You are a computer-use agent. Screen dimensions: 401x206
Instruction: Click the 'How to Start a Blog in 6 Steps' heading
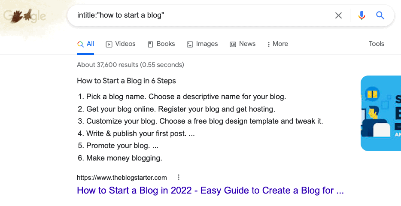pos(126,81)
